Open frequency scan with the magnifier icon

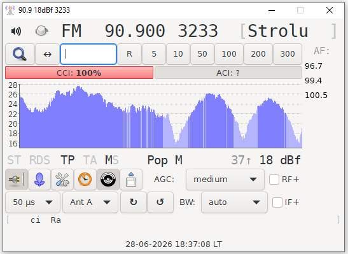tap(20, 54)
